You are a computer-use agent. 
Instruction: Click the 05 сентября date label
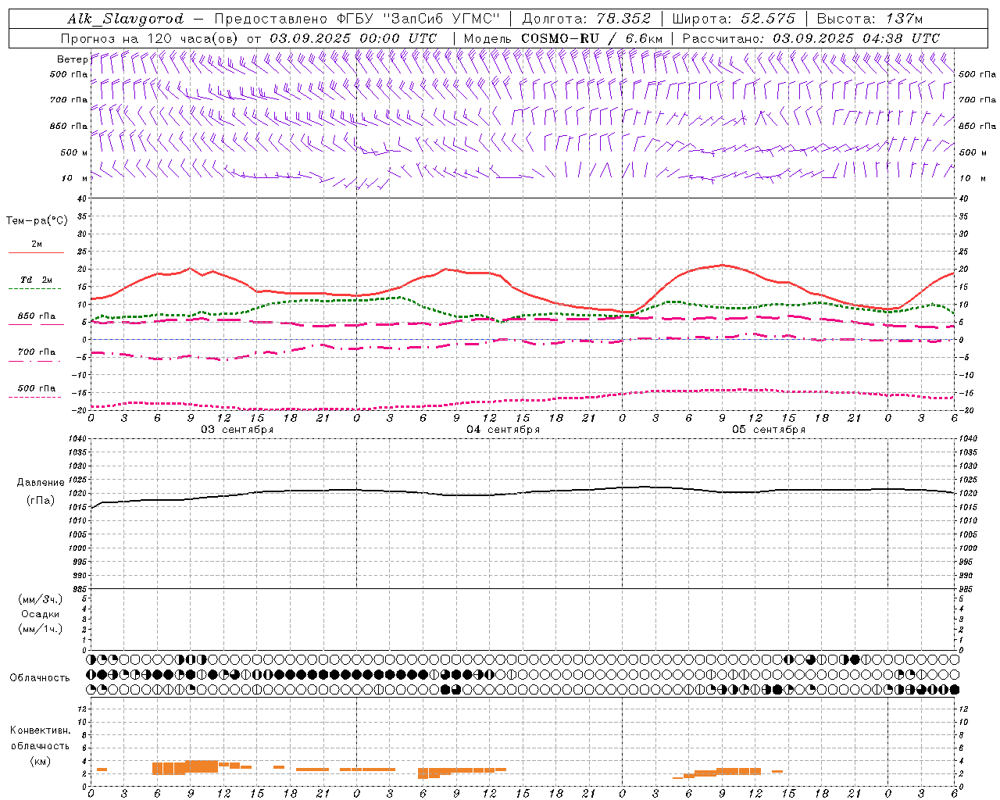click(769, 430)
